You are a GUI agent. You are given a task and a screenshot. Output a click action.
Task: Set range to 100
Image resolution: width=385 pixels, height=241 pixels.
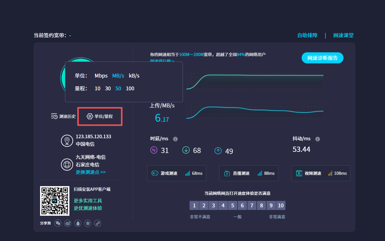(130, 89)
